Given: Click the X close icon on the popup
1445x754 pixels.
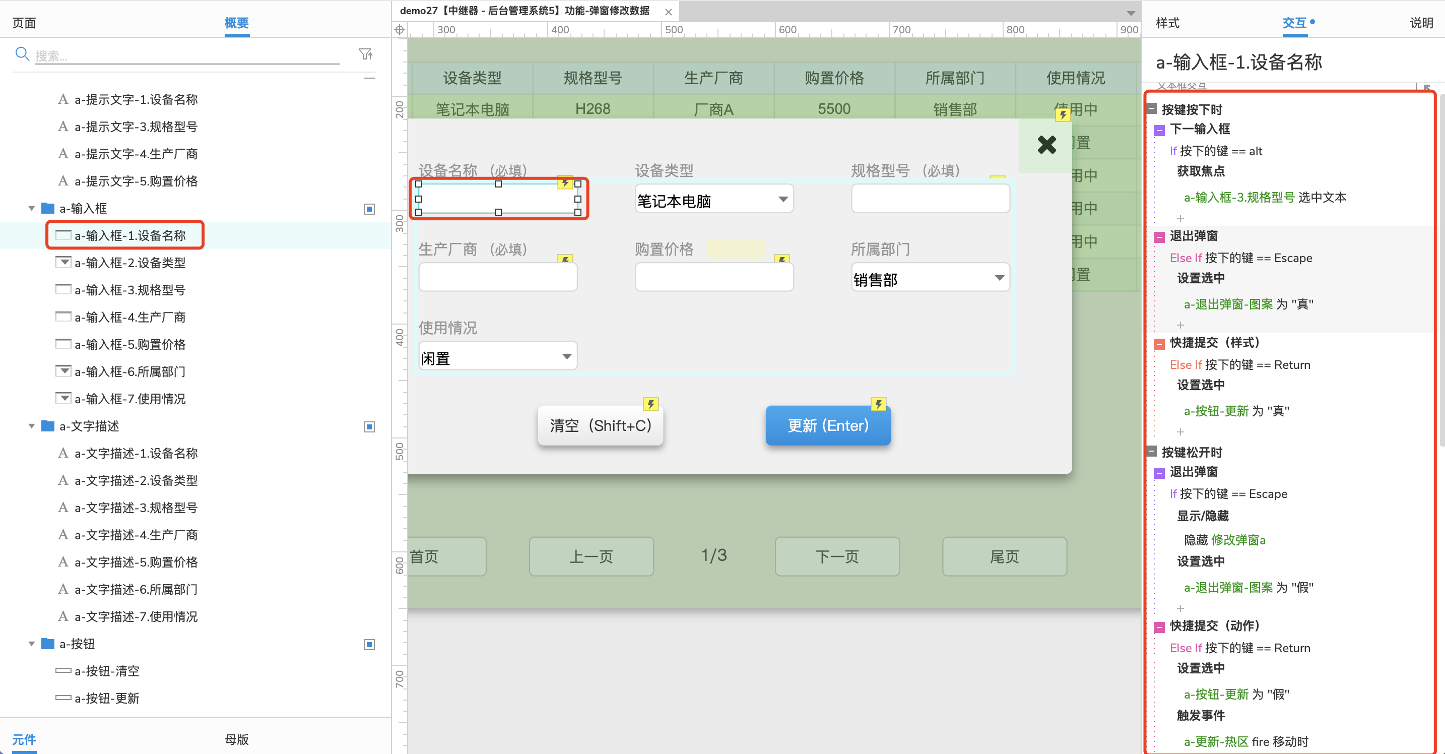Looking at the screenshot, I should [1046, 145].
